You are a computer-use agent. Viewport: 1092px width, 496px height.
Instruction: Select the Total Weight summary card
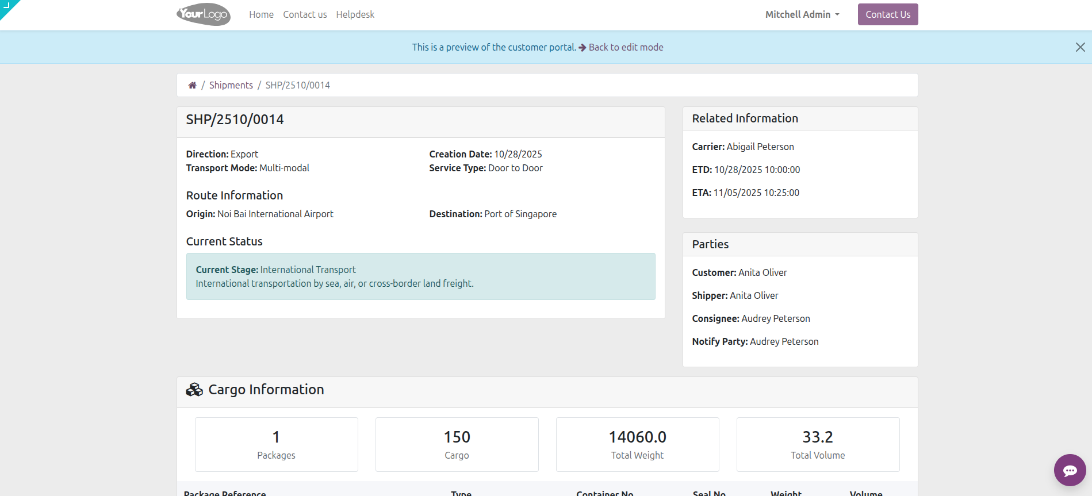coord(637,444)
